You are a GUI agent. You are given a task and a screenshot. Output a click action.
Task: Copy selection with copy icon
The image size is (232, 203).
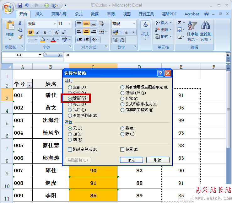pos(20,30)
